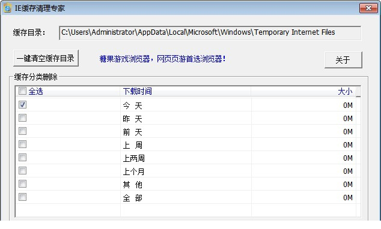Click the cache directory path field
The height and width of the screenshot is (229, 381).
pyautogui.click(x=210, y=33)
